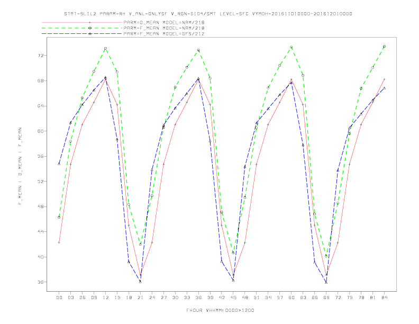Click the chart title beginning STAT=SLIL2
Image resolution: width=419 pixels, height=324 pixels.
click(208, 14)
